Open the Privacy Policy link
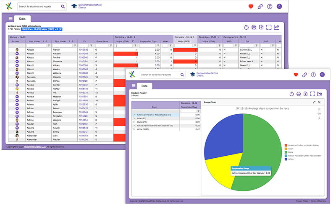This screenshot has width=336, height=208. tap(302, 201)
